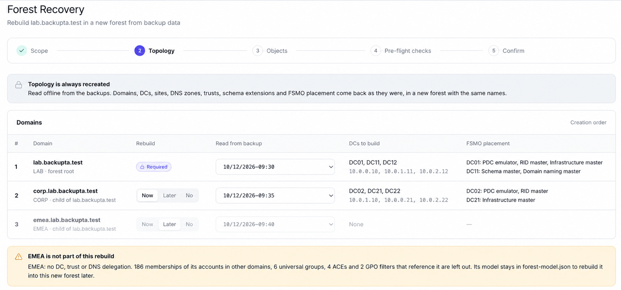
Task: Go to the Objects step label
Action: coord(277,51)
